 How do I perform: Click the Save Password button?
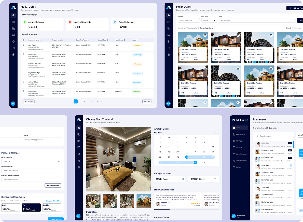click(53, 186)
